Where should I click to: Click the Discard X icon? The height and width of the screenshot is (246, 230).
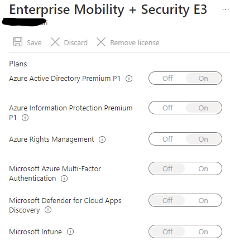pyautogui.click(x=55, y=42)
